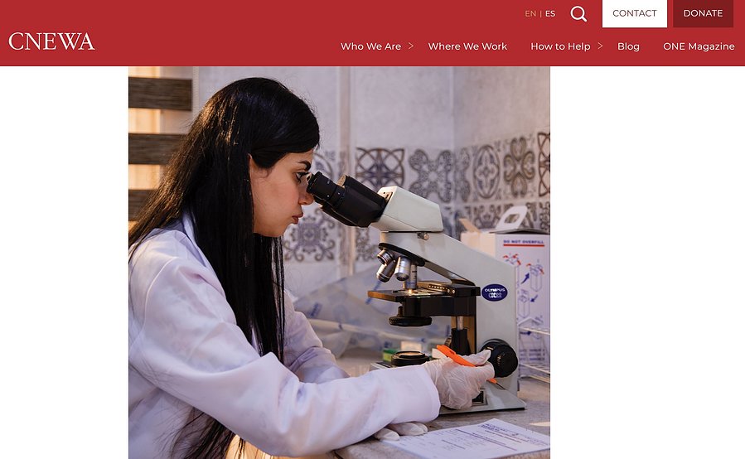Open the How to Help menu
The image size is (745, 459).
[x=560, y=46]
